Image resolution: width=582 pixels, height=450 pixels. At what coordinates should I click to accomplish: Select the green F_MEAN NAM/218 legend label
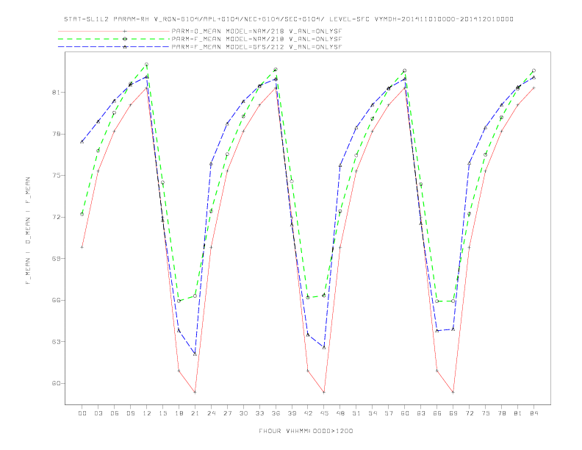pos(256,39)
